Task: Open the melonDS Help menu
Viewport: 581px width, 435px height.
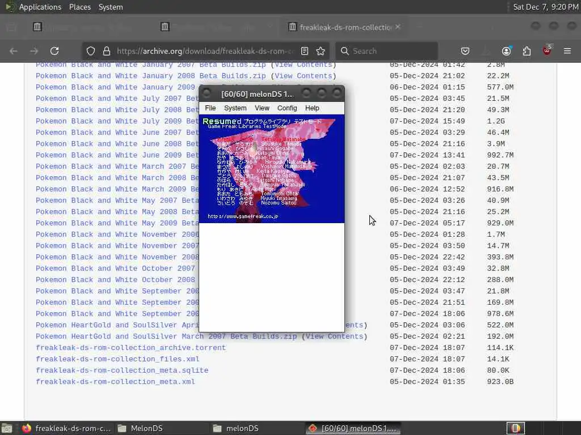Action: pos(312,108)
